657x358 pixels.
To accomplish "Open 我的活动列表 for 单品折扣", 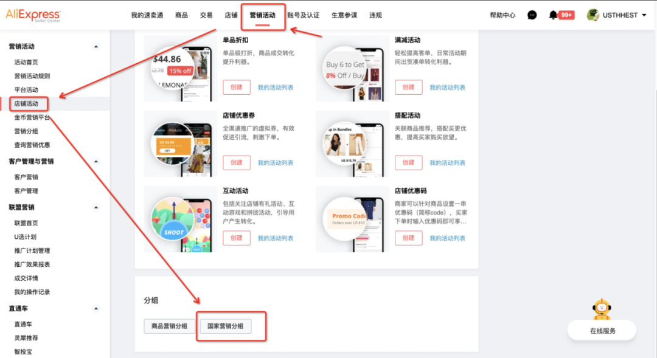I will tap(276, 88).
